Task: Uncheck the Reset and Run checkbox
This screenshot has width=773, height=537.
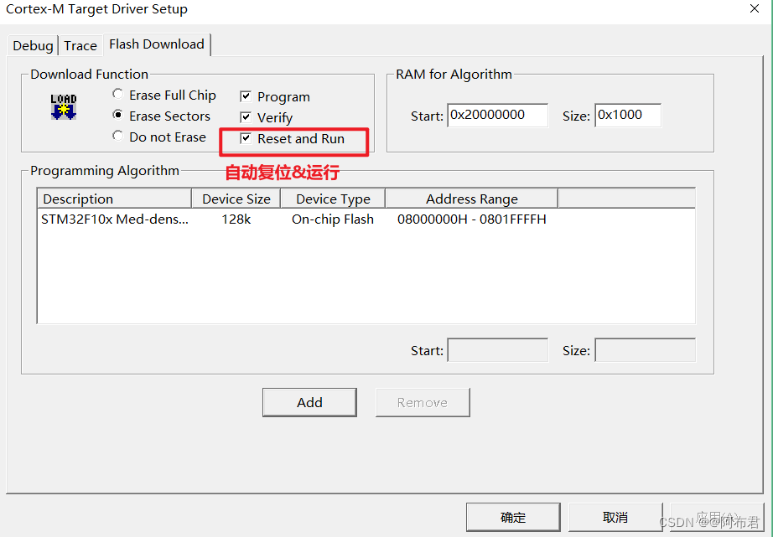Action: click(x=246, y=138)
